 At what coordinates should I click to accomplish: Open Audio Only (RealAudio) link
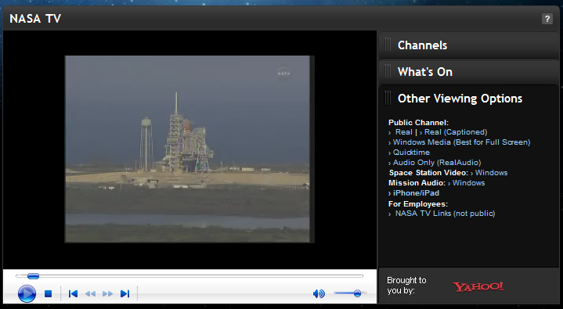(x=437, y=163)
